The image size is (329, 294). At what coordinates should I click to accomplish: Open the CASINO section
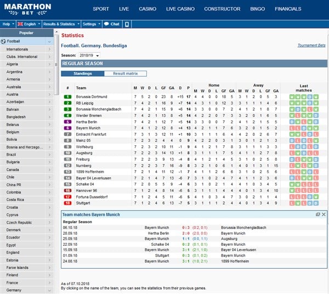[x=148, y=9]
